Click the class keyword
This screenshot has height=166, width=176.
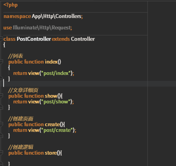pyautogui.click(x=10, y=39)
